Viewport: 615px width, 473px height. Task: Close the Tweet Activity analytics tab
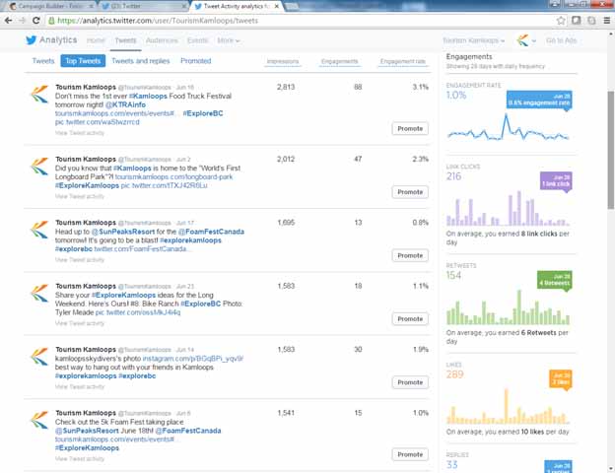277,6
